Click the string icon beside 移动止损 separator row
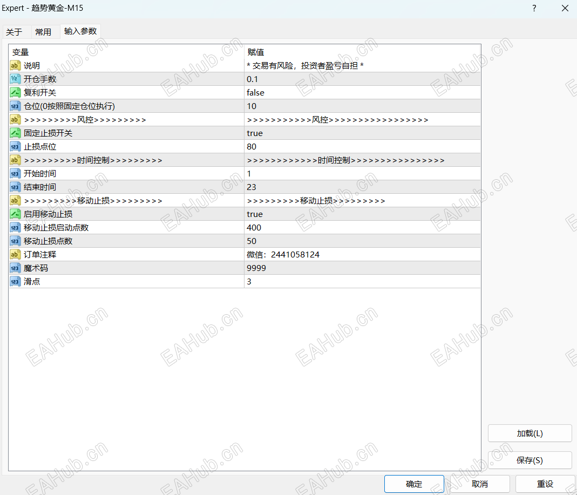 pyautogui.click(x=15, y=200)
